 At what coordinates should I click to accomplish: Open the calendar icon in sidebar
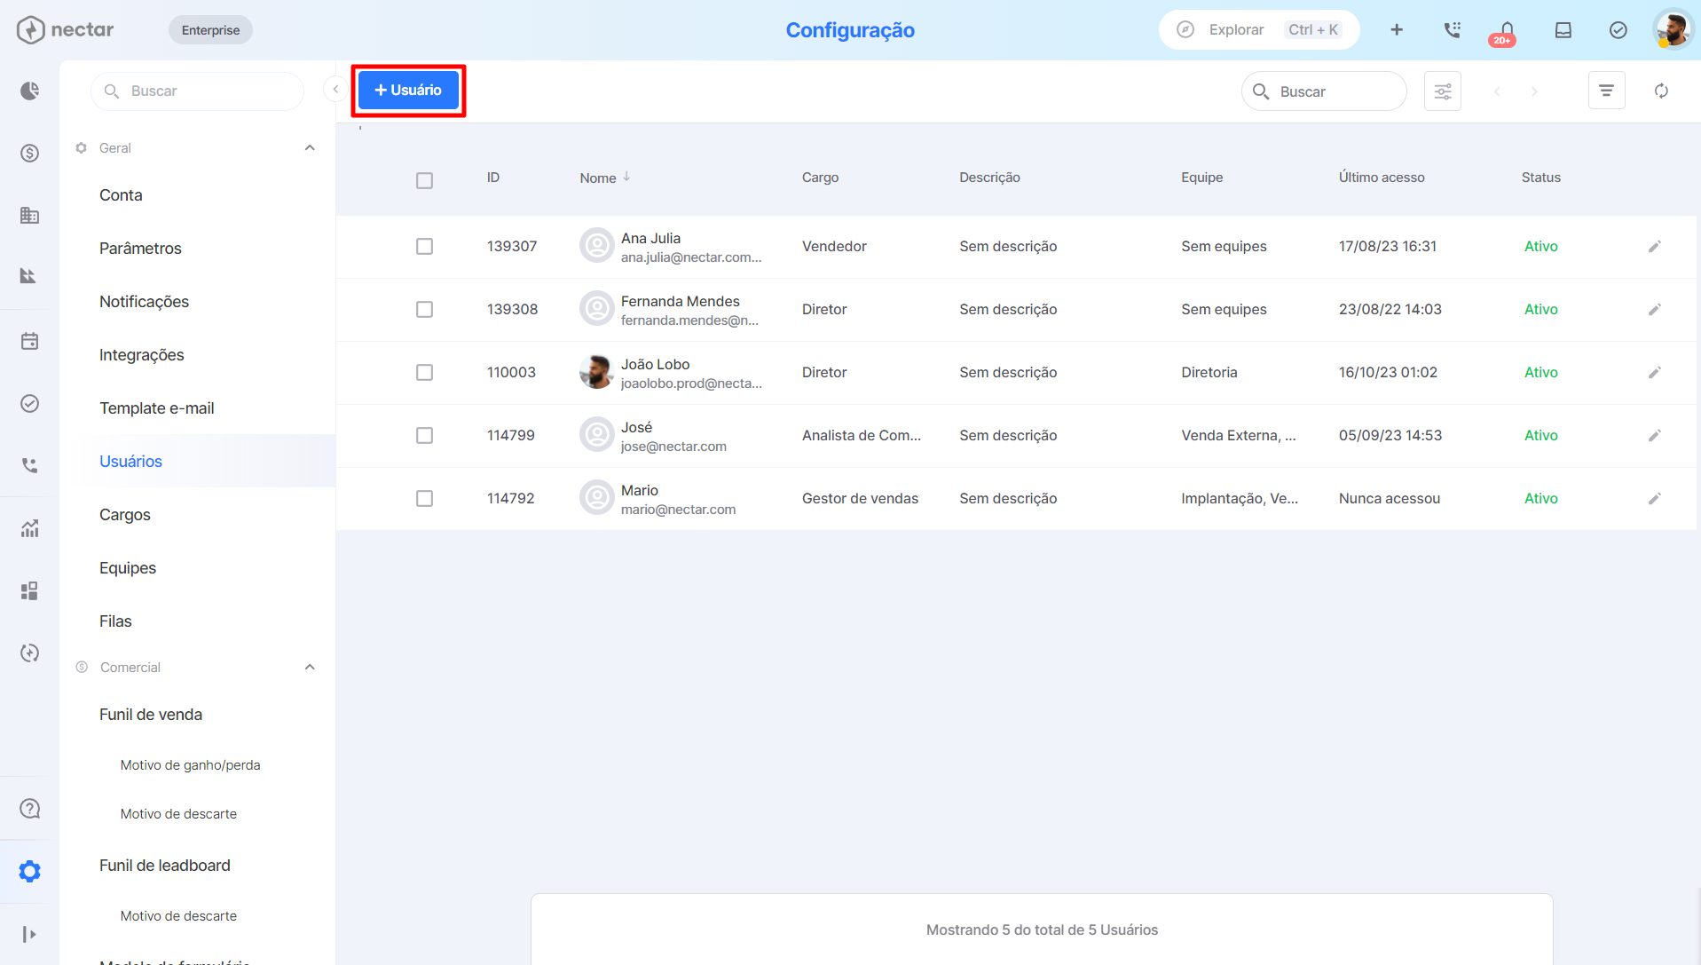coord(29,341)
